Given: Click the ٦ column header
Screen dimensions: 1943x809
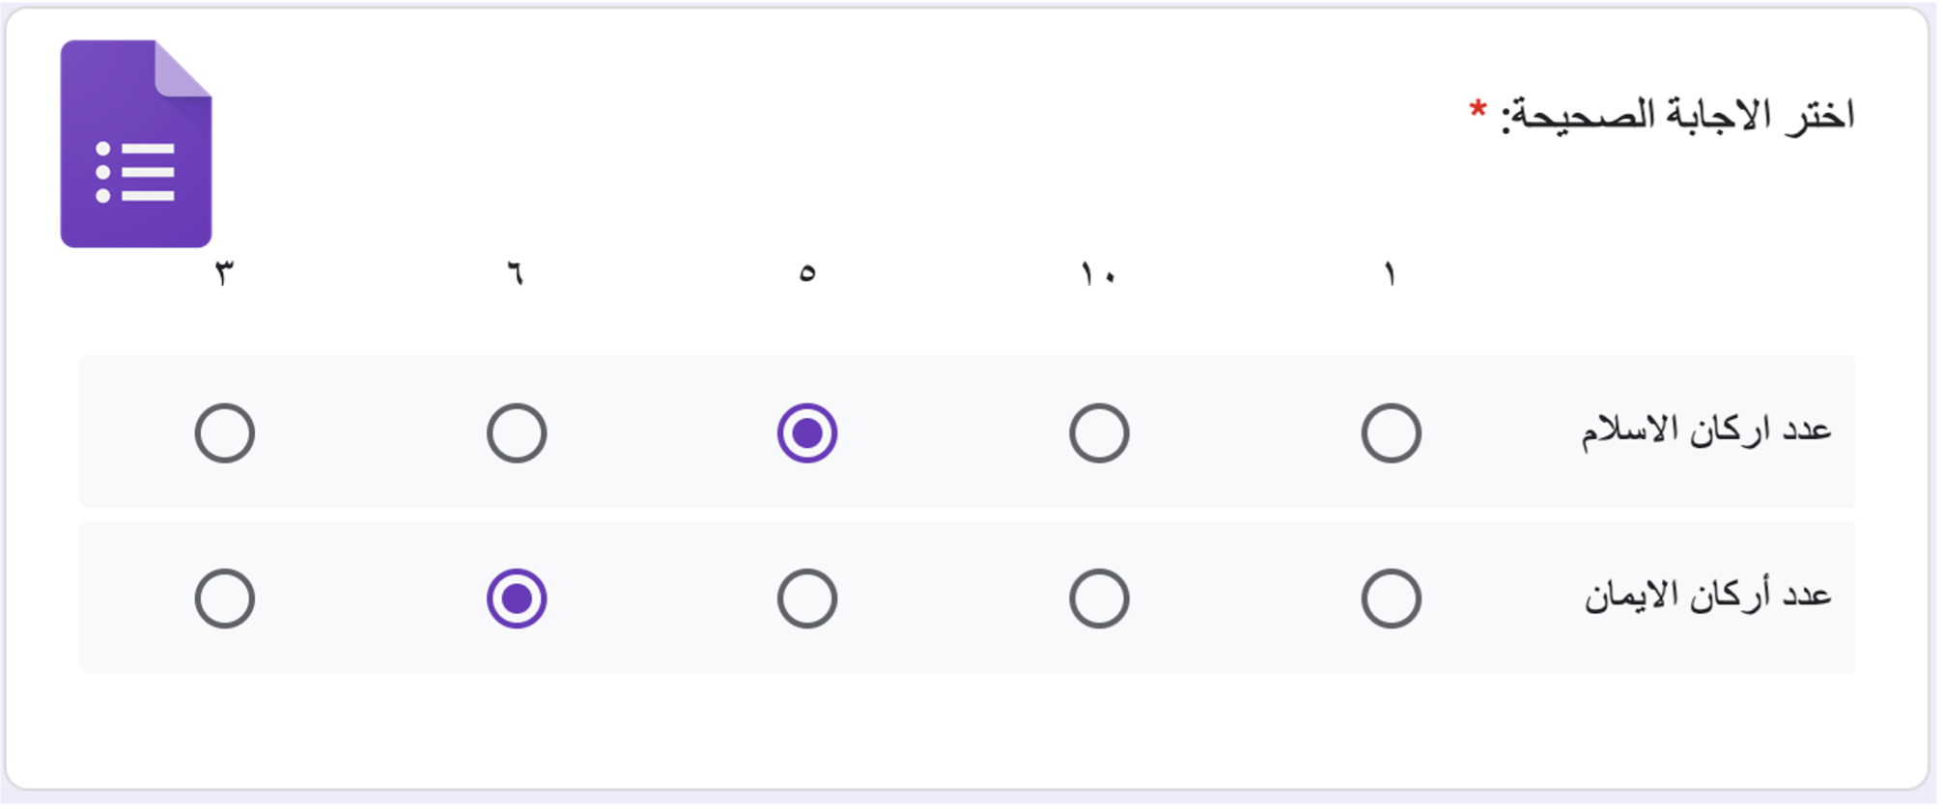Looking at the screenshot, I should (516, 274).
